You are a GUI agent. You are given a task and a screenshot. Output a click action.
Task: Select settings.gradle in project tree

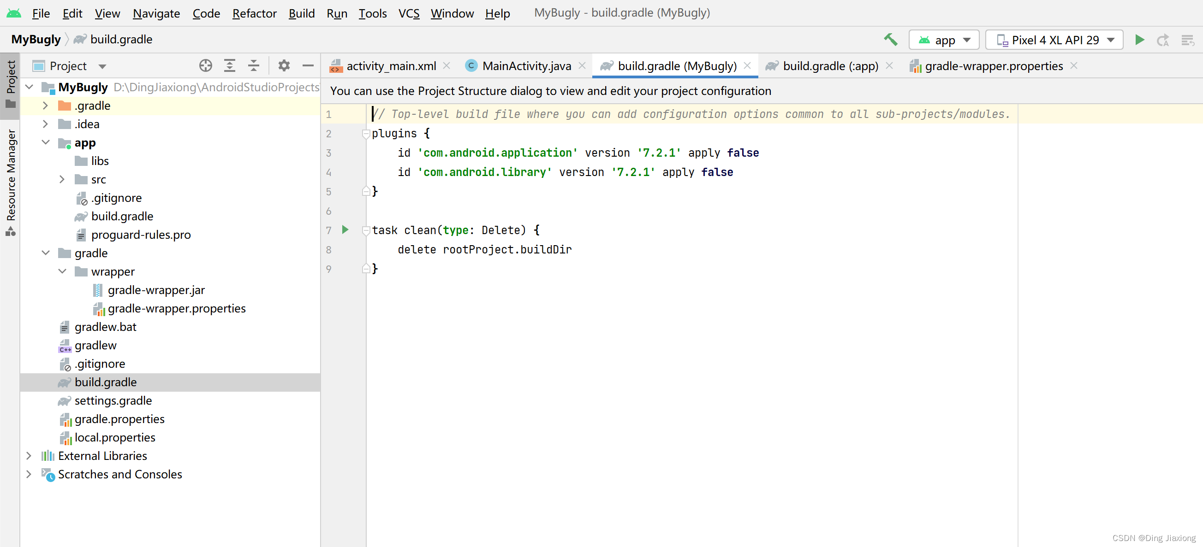click(x=113, y=400)
